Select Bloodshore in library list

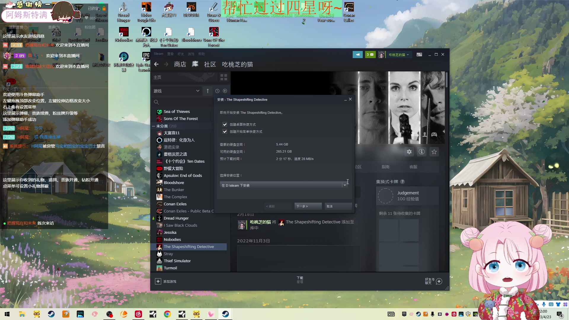(x=174, y=183)
